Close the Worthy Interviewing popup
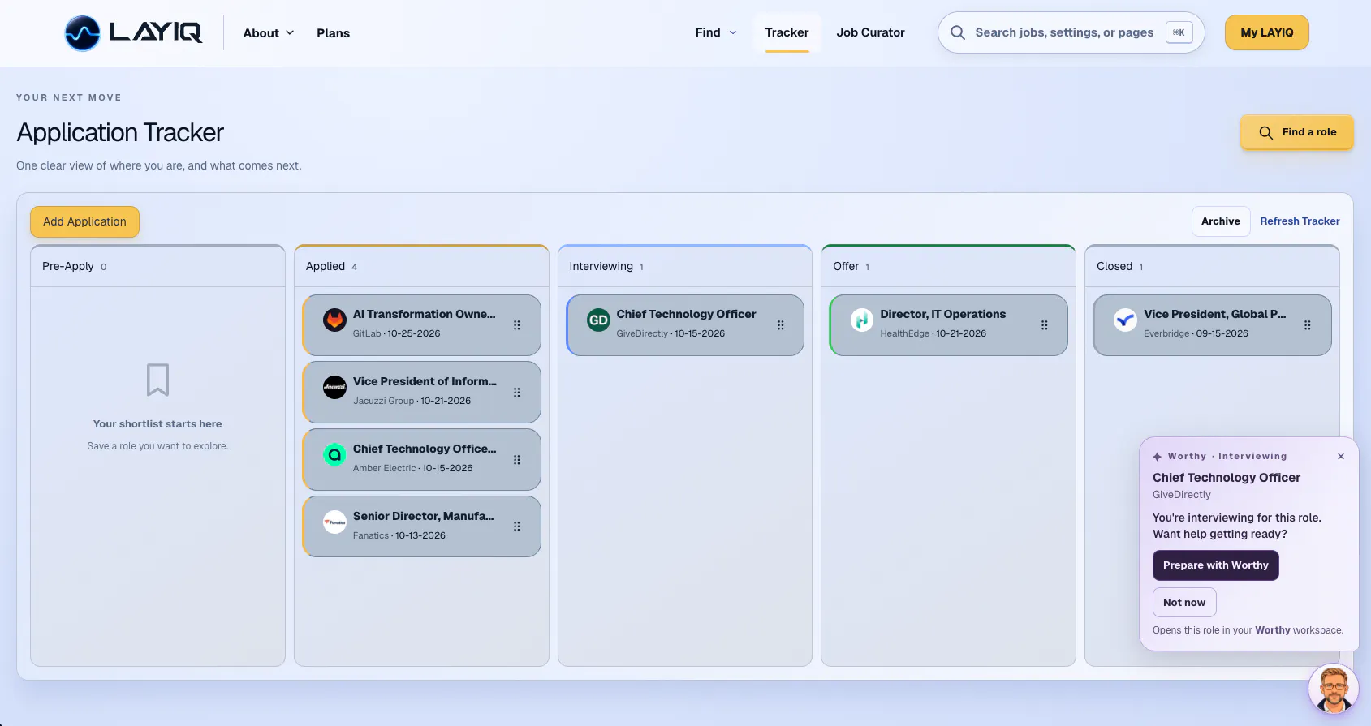This screenshot has height=726, width=1371. point(1341,457)
